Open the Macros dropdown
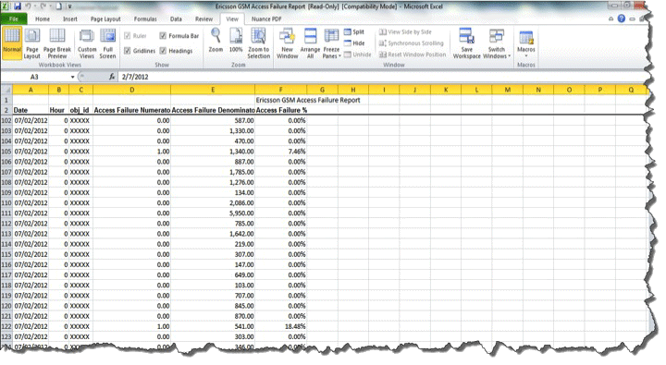Screen dimensions: 666x365 (x=525, y=53)
